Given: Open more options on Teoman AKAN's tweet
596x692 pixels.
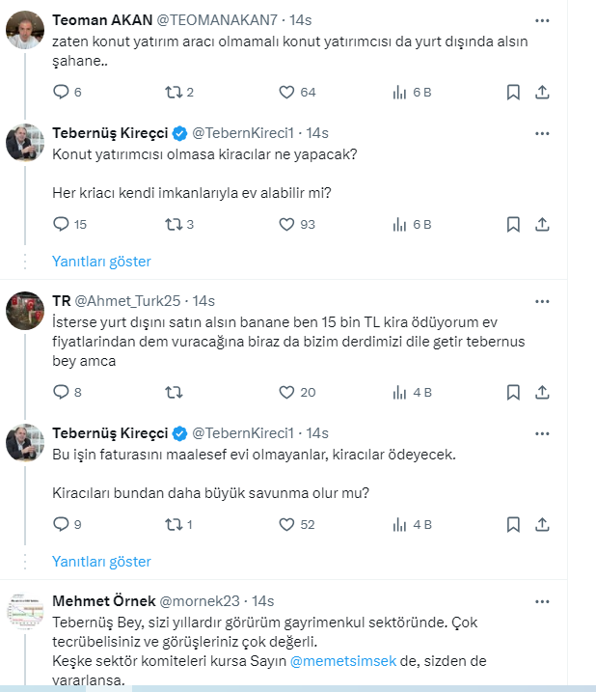Looking at the screenshot, I should tap(542, 20).
